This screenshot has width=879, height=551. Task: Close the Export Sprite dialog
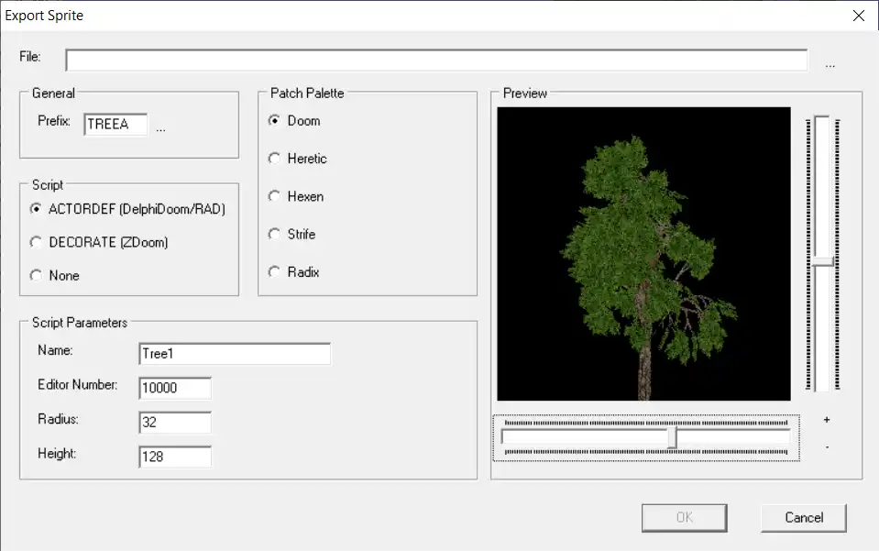(x=858, y=16)
